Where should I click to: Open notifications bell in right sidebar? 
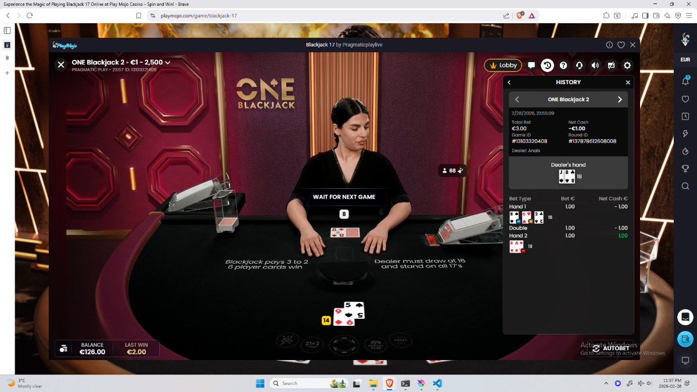point(685,81)
